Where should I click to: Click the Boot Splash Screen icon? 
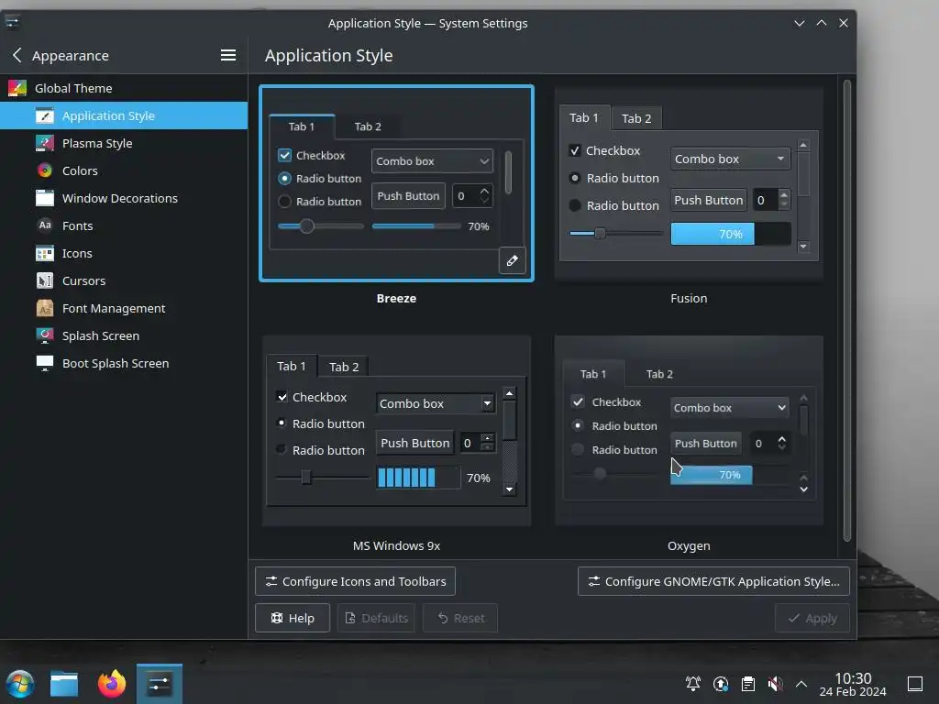point(45,363)
